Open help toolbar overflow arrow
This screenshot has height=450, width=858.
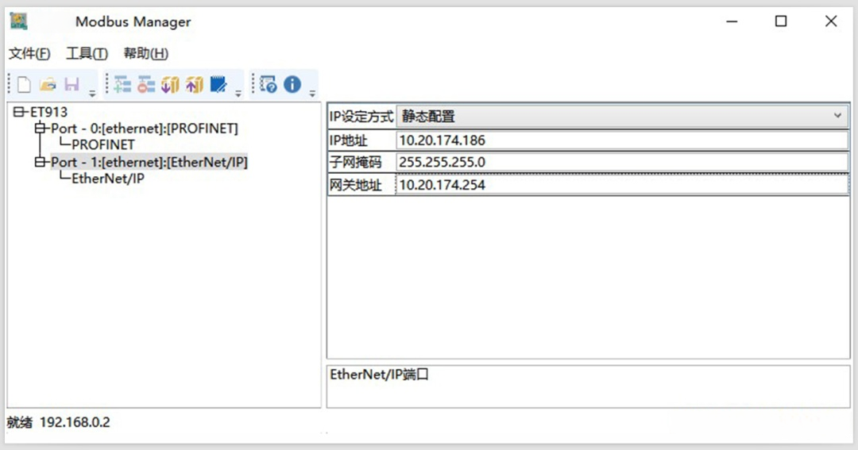(312, 94)
